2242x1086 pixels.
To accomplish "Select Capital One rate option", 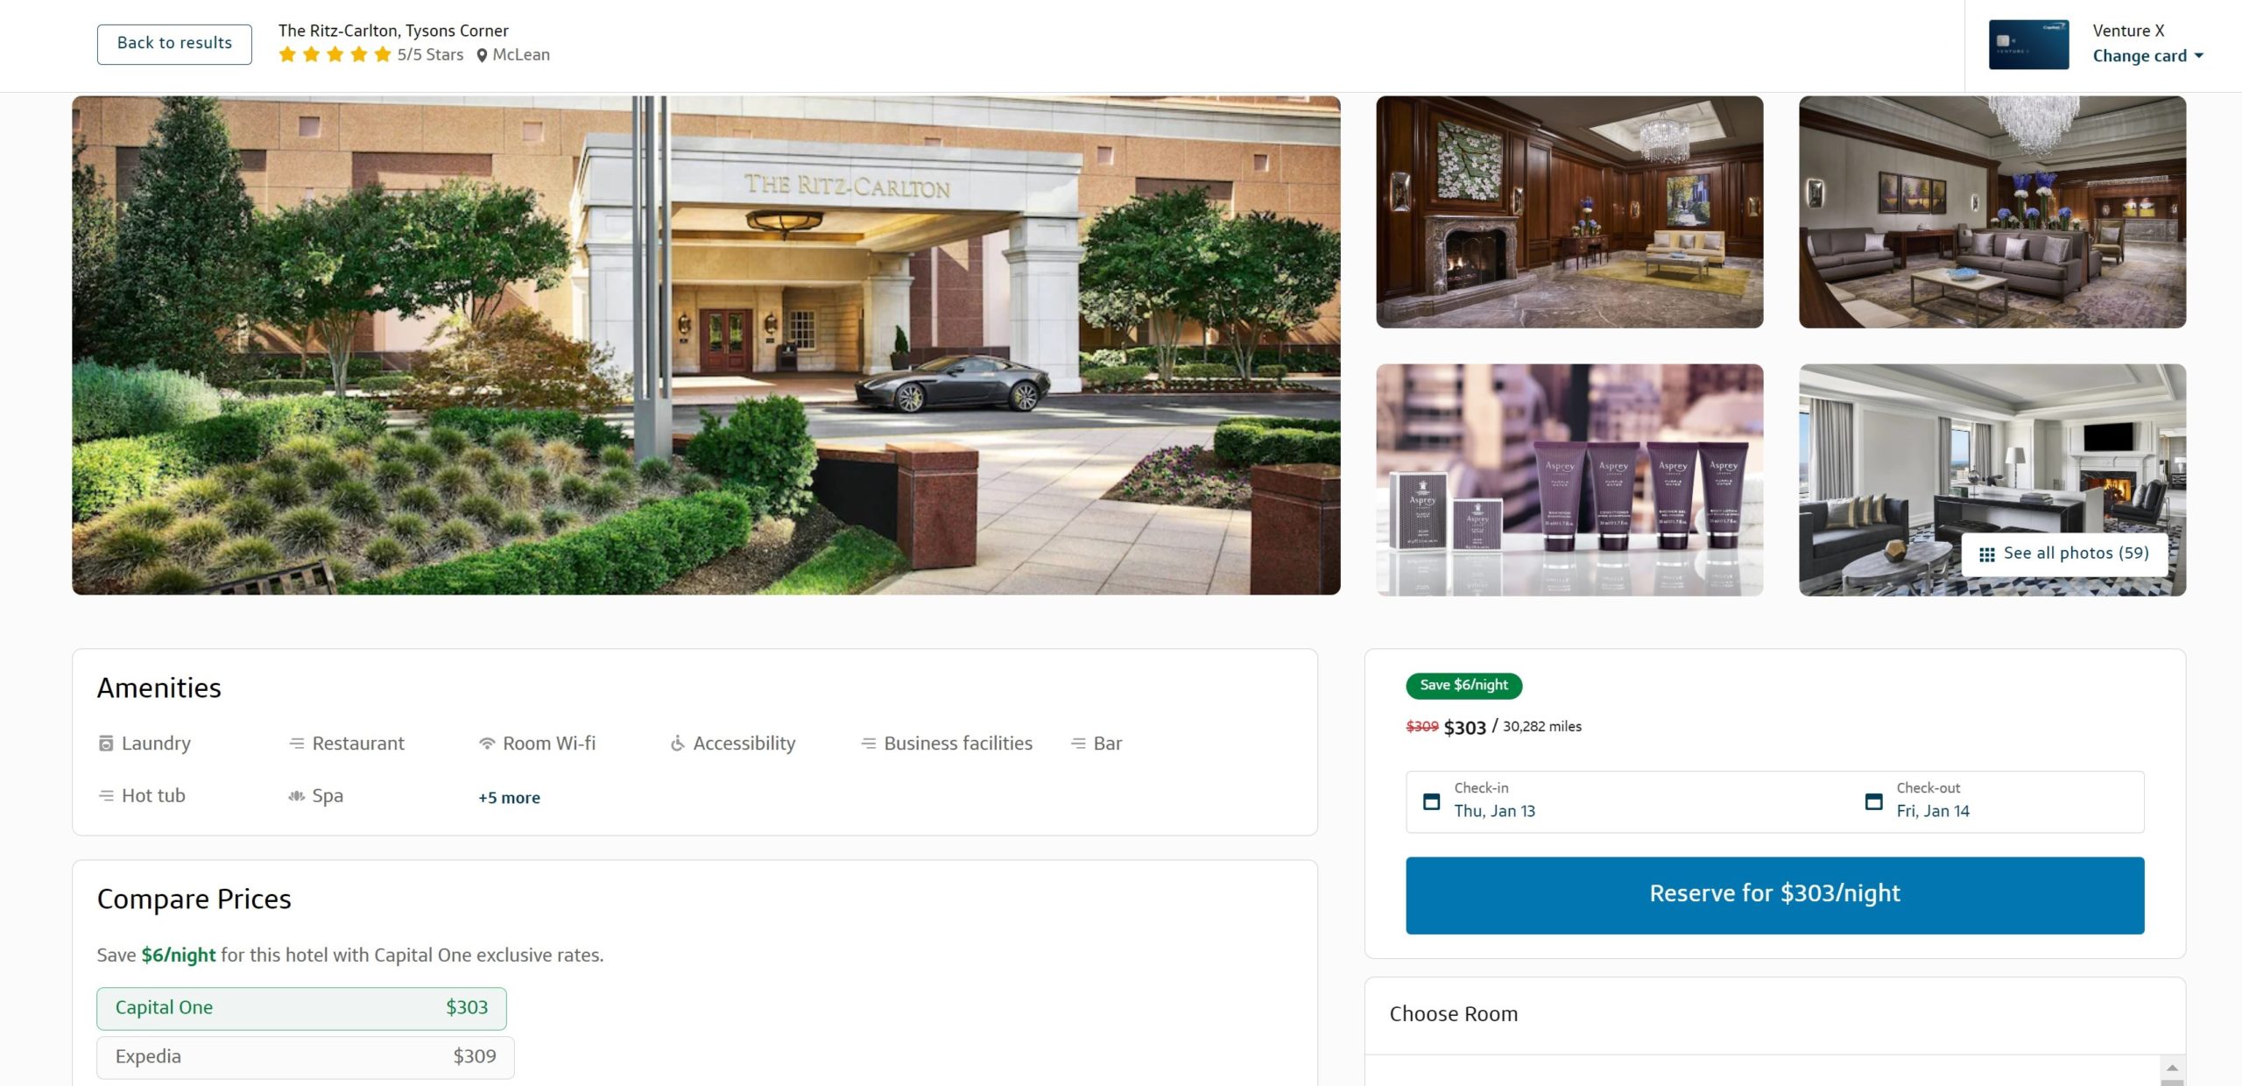I will pos(301,1007).
